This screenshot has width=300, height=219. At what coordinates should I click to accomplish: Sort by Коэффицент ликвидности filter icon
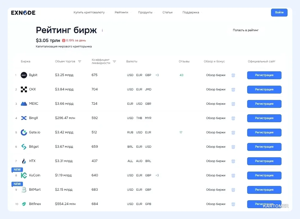114,61
